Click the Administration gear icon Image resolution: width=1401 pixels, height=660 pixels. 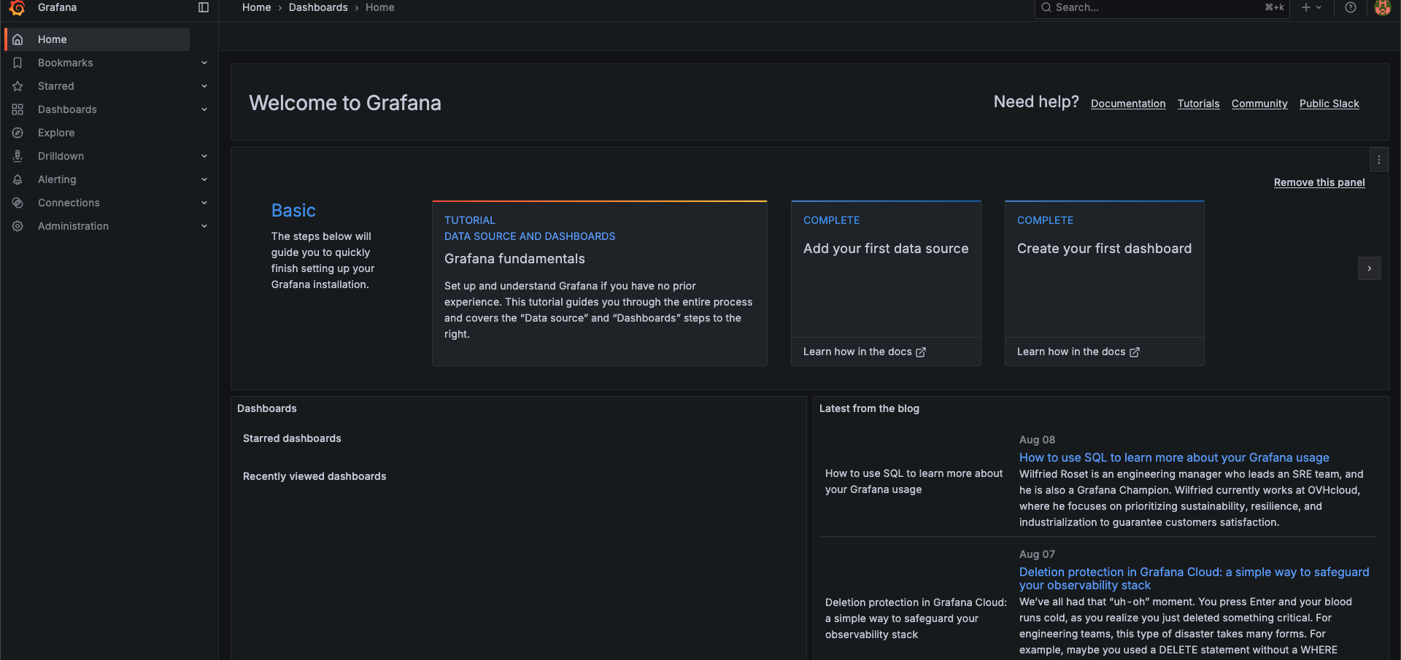coord(18,226)
